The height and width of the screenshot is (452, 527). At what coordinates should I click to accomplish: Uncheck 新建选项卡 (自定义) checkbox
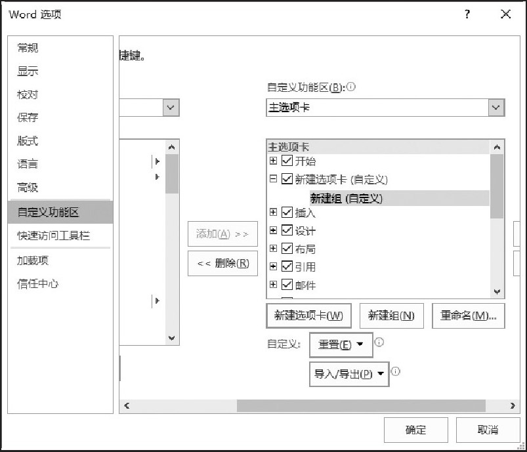[287, 179]
